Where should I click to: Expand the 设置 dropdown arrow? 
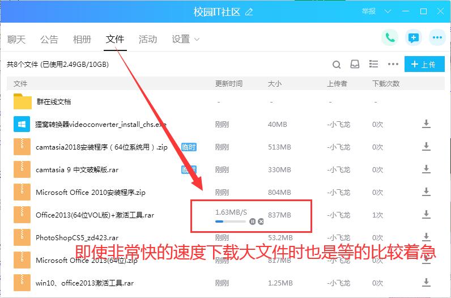197,40
